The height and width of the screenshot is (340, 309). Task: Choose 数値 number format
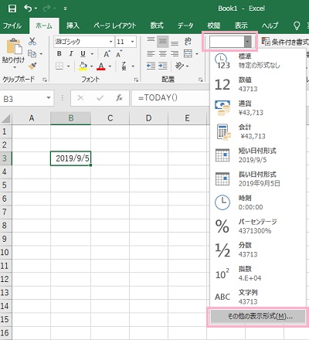pos(258,84)
